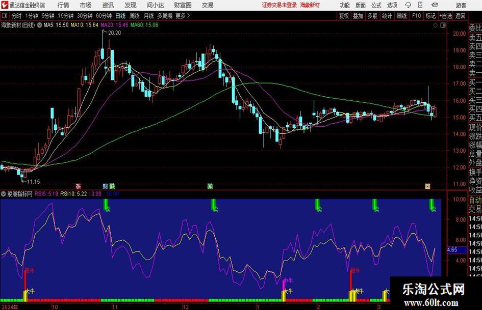Open the 财富圈 menu

[183, 5]
